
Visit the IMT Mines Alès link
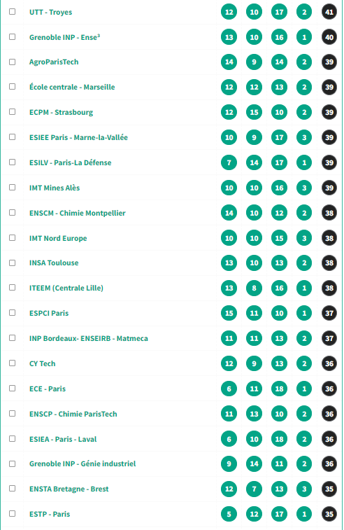(x=55, y=188)
